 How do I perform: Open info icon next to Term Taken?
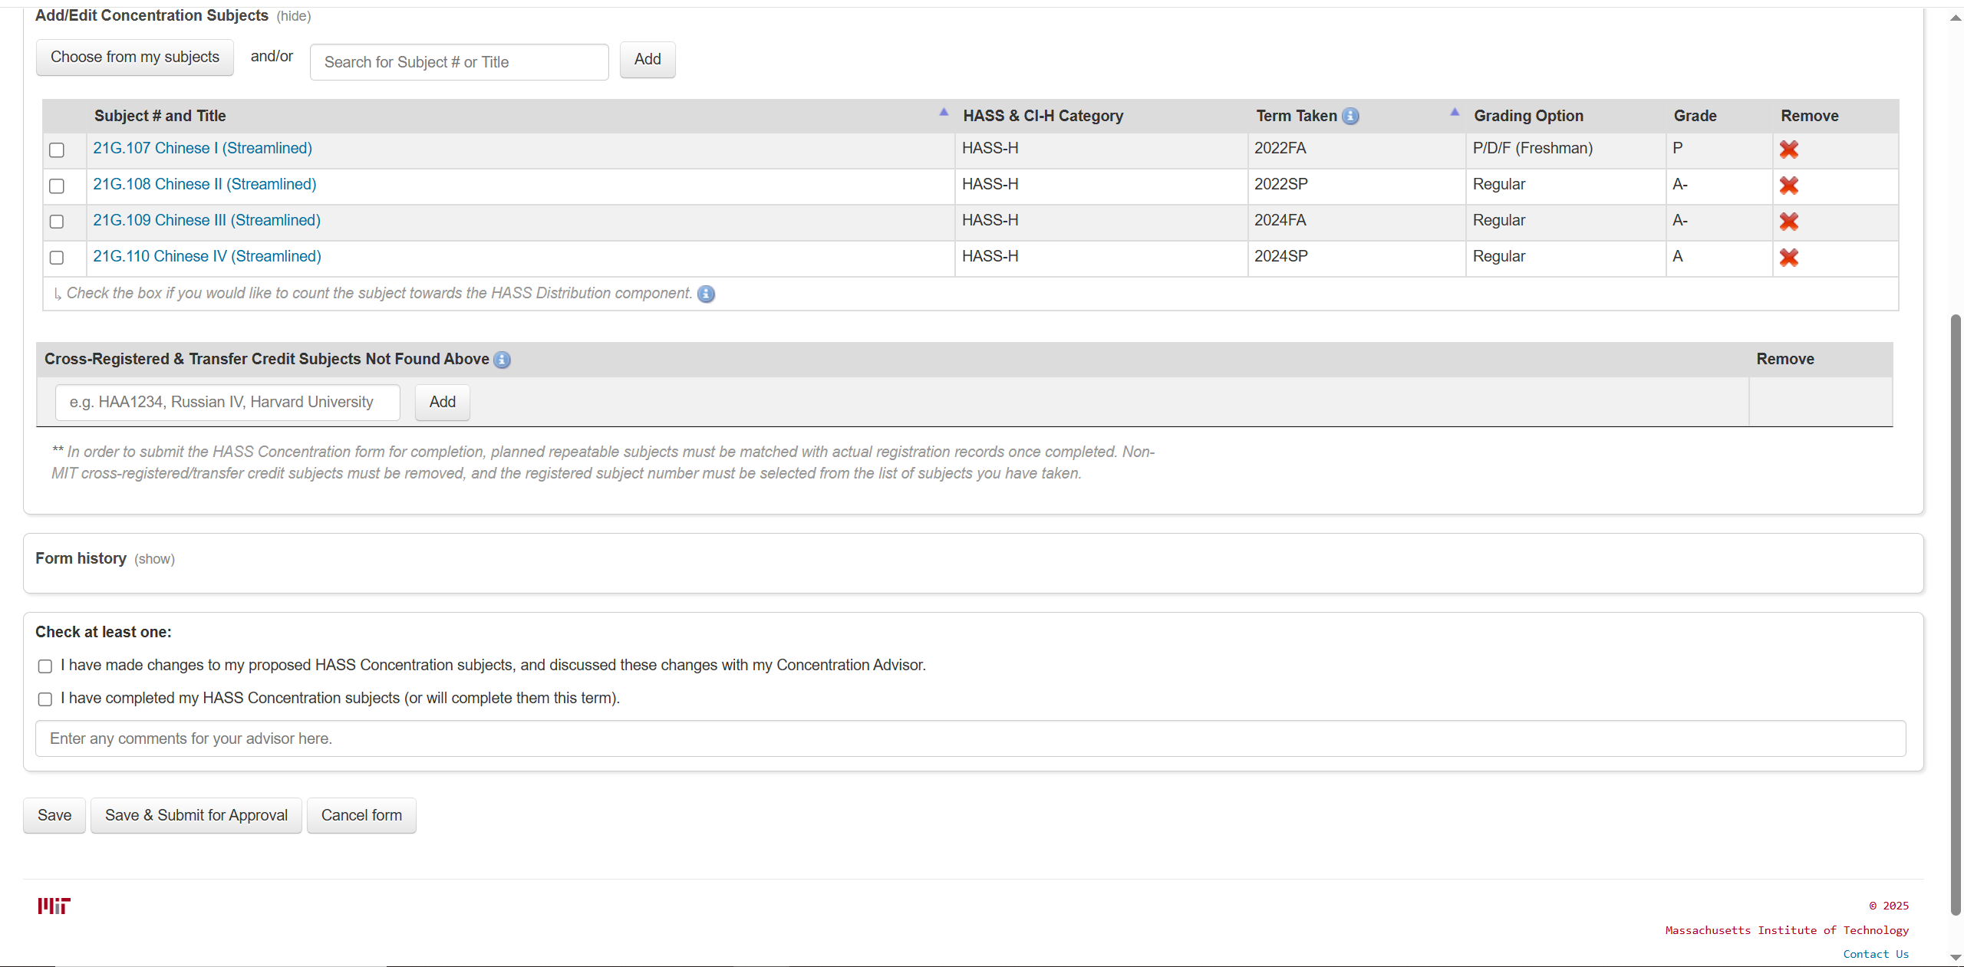[x=1350, y=117]
